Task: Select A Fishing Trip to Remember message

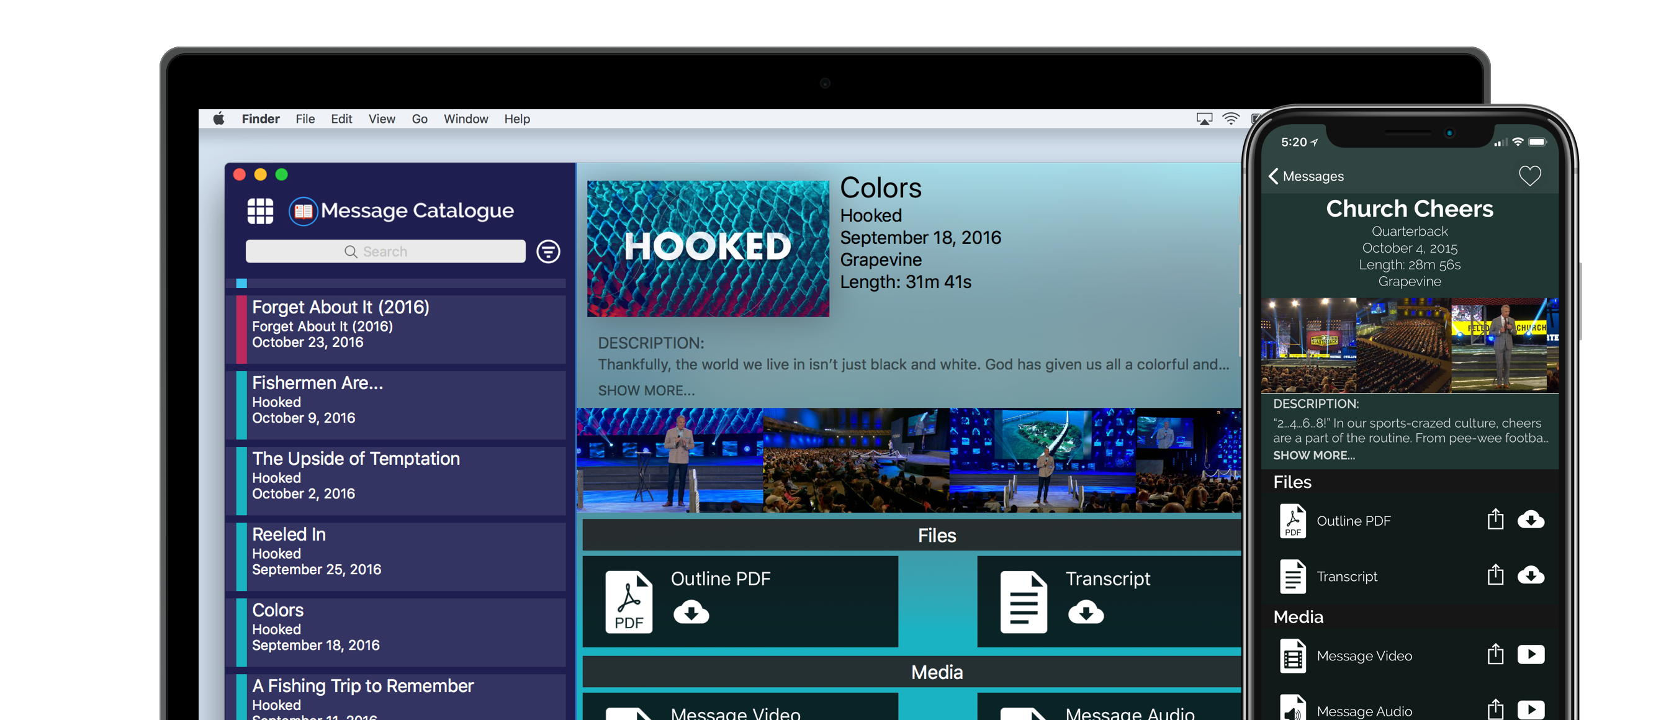Action: (395, 697)
